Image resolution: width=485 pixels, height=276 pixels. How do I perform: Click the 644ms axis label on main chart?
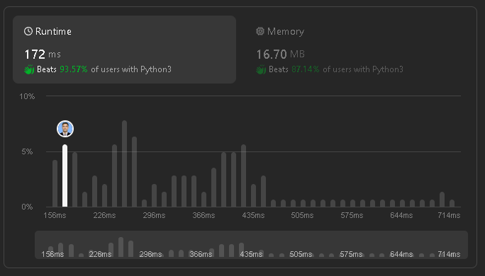click(401, 215)
